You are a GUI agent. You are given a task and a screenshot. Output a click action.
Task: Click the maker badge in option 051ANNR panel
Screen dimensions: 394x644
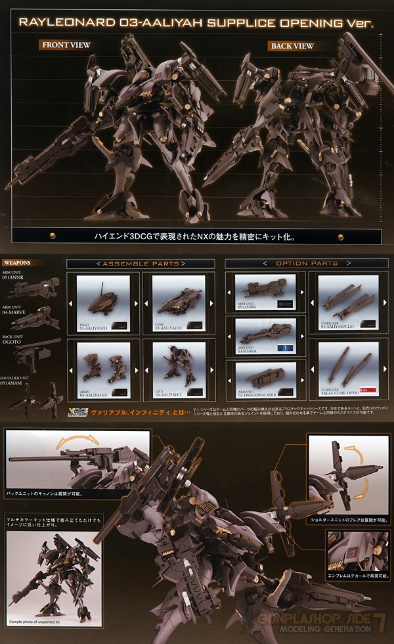point(285,304)
